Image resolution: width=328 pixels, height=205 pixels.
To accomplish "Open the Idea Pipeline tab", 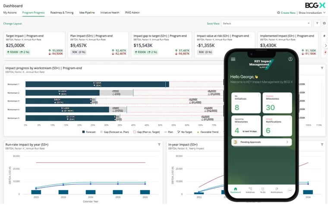I will point(87,13).
